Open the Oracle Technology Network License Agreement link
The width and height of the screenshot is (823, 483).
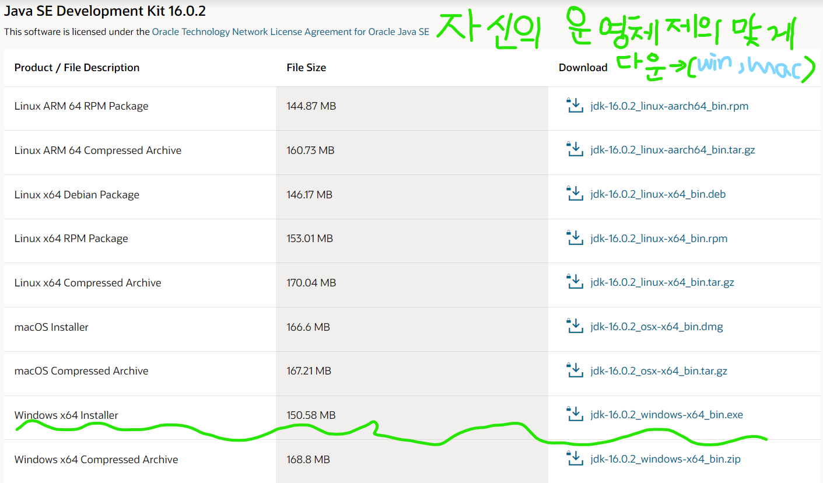pyautogui.click(x=290, y=32)
